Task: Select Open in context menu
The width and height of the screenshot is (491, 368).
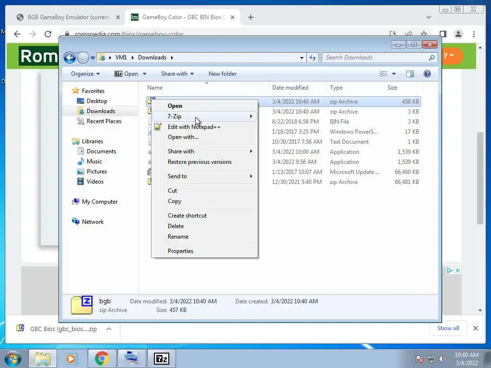Action: click(205, 106)
